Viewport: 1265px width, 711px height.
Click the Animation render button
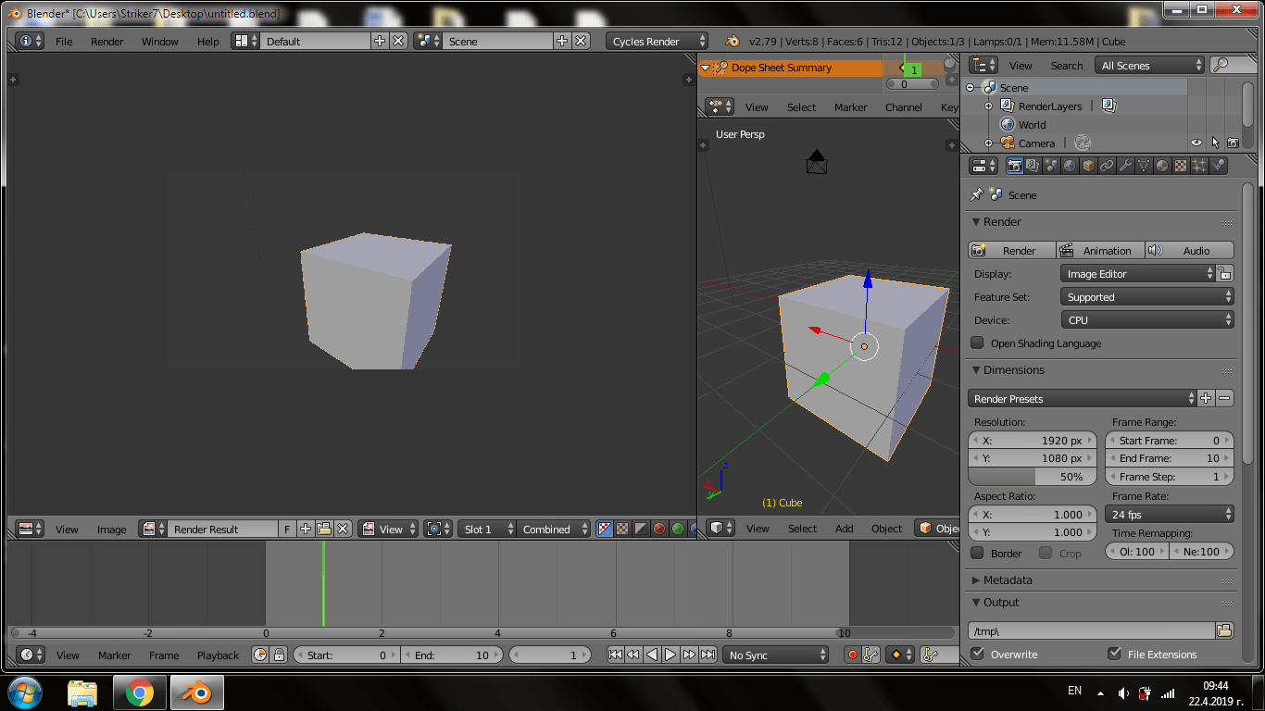1108,250
